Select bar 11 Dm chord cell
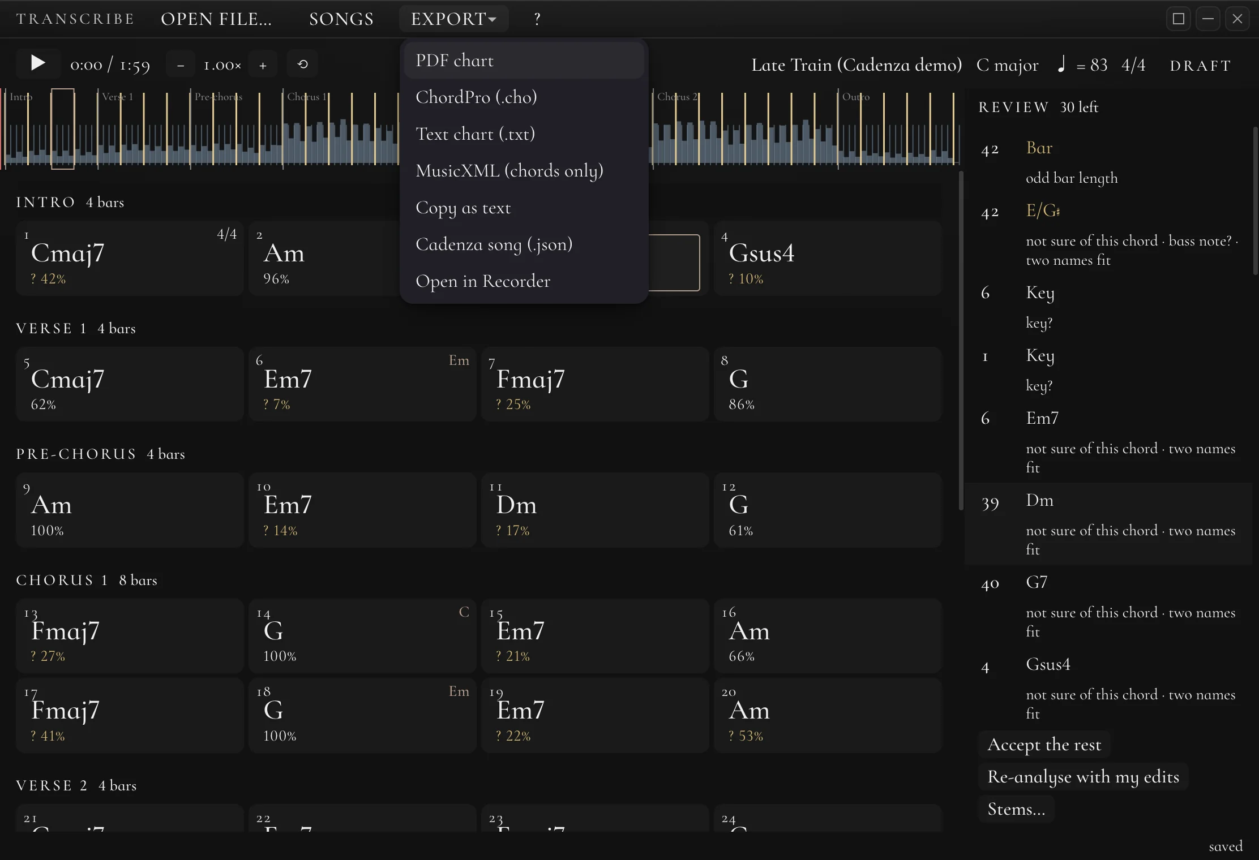 [595, 510]
